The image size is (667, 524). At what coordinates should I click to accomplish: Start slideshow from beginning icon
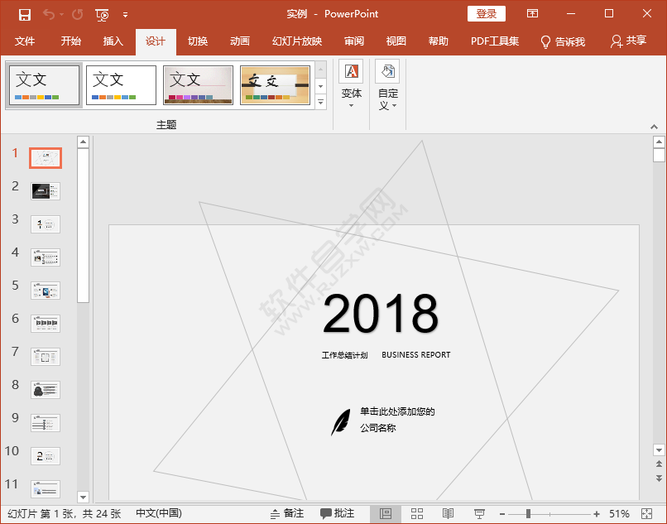coord(102,15)
